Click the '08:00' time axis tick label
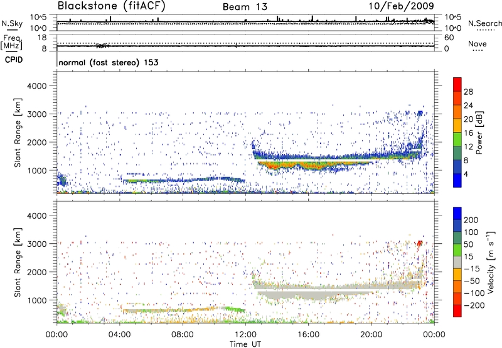 [183, 335]
